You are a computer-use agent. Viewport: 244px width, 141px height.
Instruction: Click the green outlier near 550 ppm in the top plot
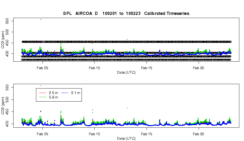point(41,20)
